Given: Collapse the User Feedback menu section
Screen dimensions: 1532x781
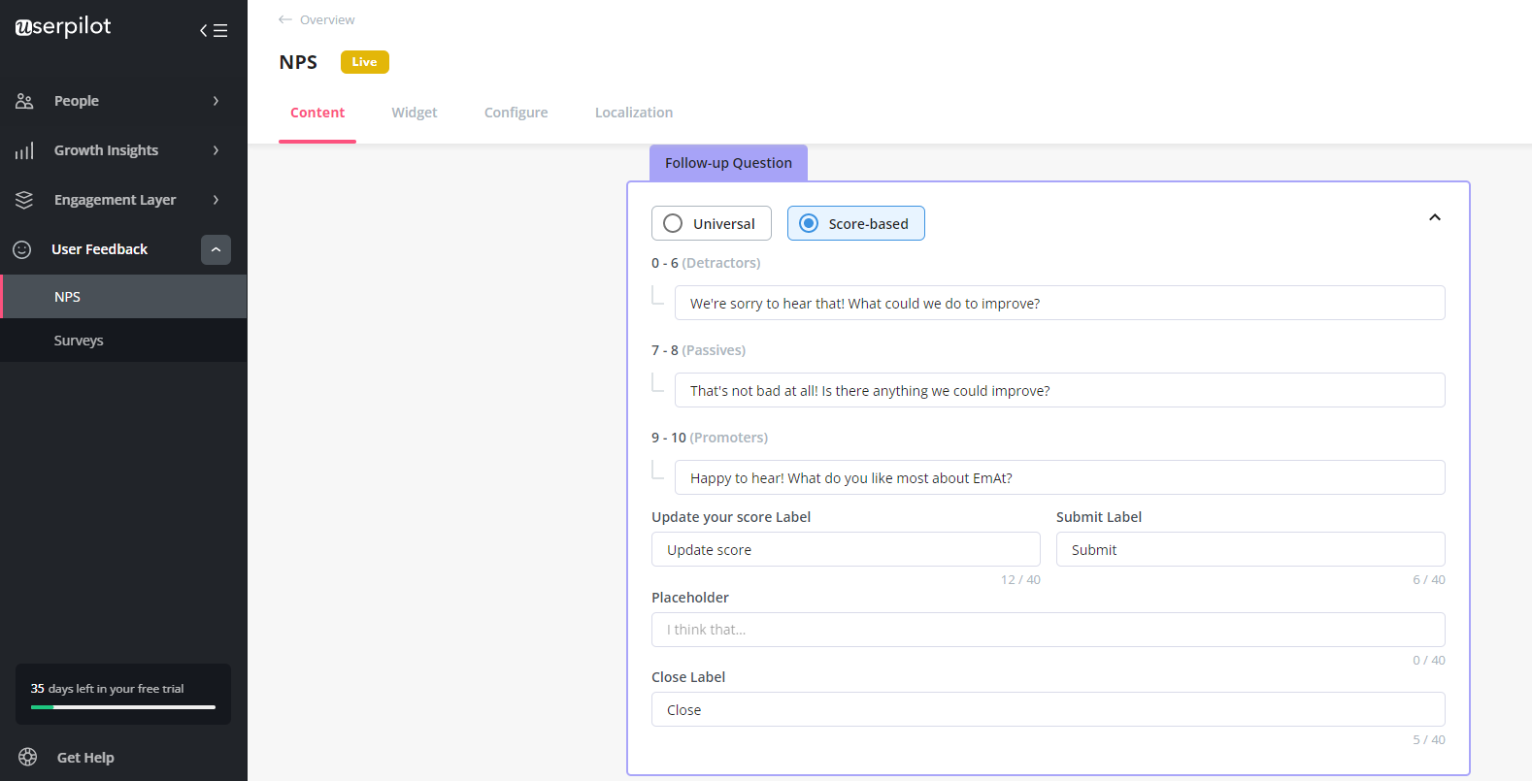Looking at the screenshot, I should [216, 249].
